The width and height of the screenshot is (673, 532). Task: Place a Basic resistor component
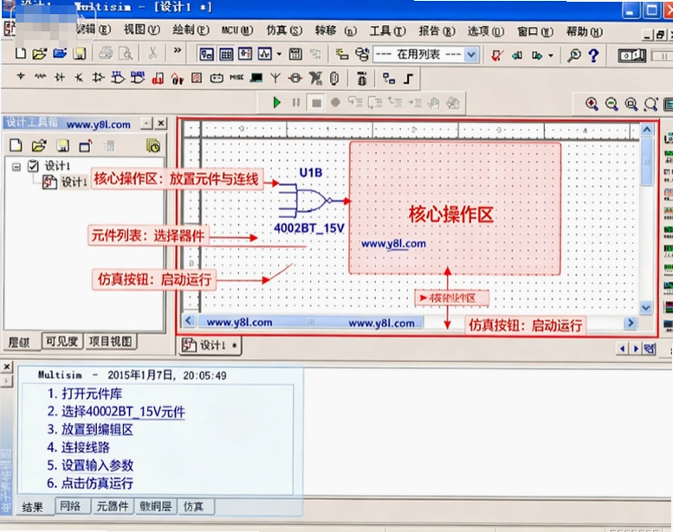pos(40,77)
